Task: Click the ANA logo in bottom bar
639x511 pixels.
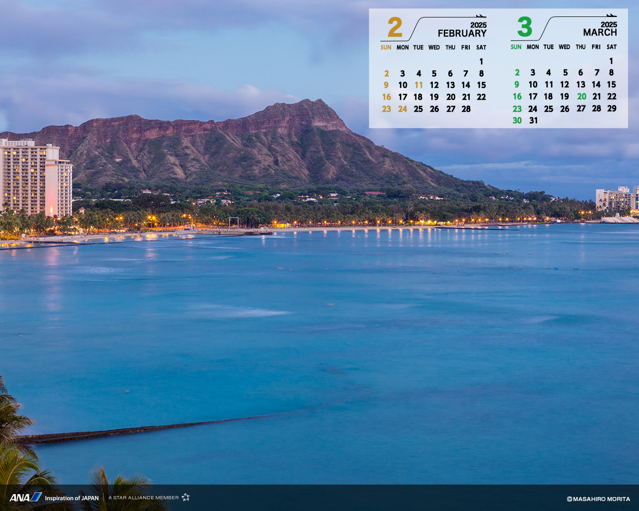Action: (25, 497)
